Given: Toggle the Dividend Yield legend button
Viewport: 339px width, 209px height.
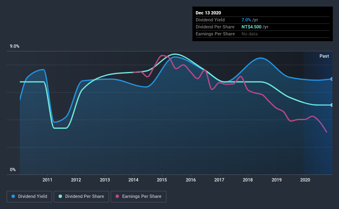Looking at the screenshot, I should 29,197.
